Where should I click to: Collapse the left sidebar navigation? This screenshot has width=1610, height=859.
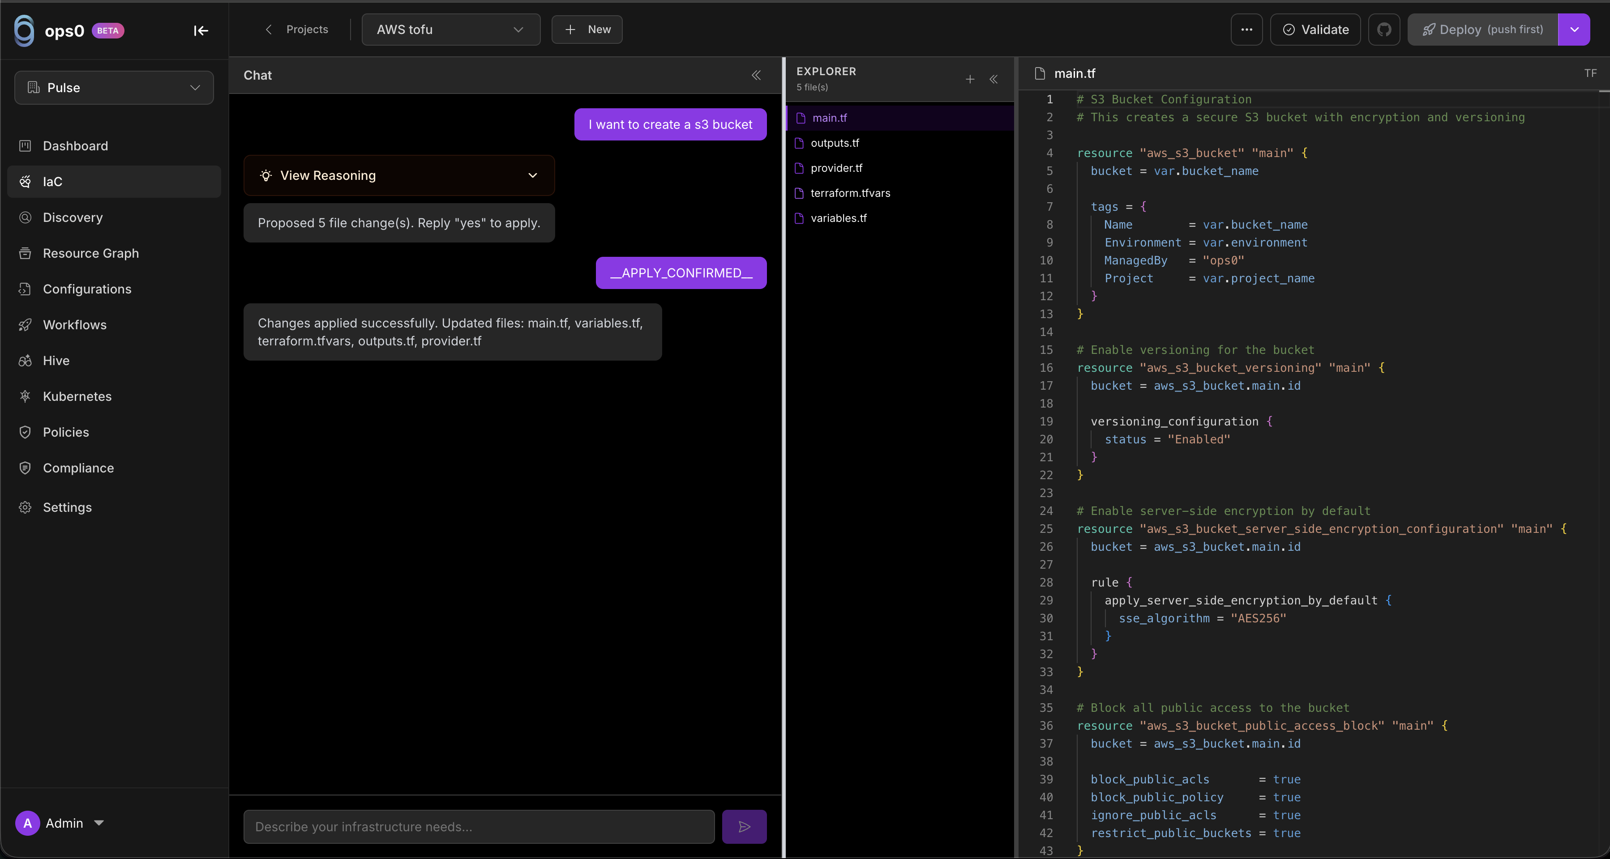tap(201, 30)
